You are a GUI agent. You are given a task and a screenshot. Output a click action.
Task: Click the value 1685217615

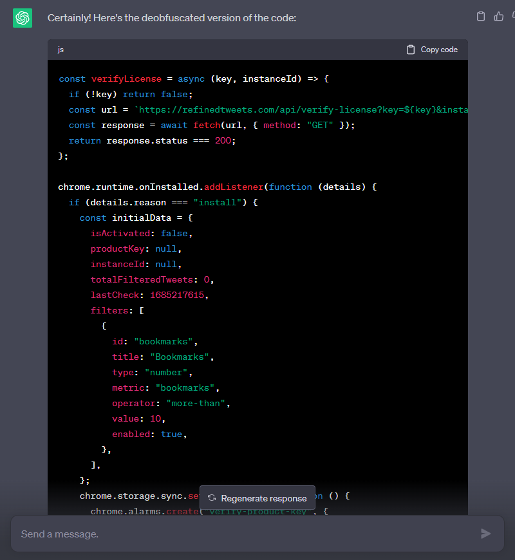(x=177, y=295)
